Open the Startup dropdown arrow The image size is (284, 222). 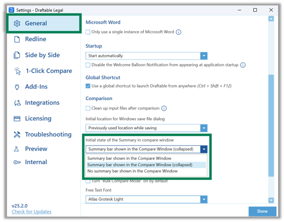click(204, 56)
